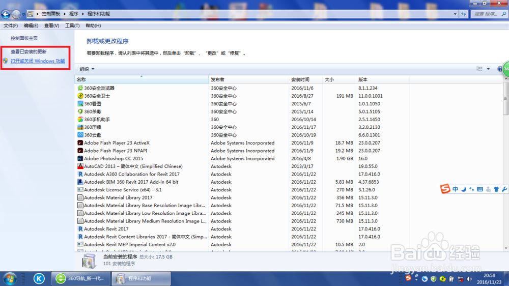Open recent pages dropdown beside forward arrow
509x286 pixels.
23,14
